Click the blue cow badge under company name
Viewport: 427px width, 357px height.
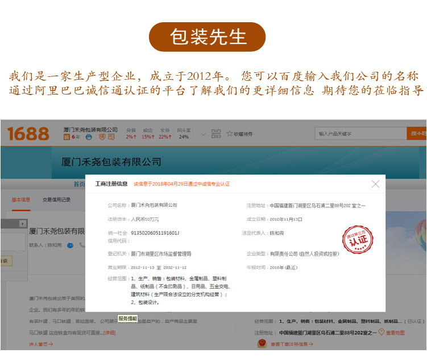[89, 137]
